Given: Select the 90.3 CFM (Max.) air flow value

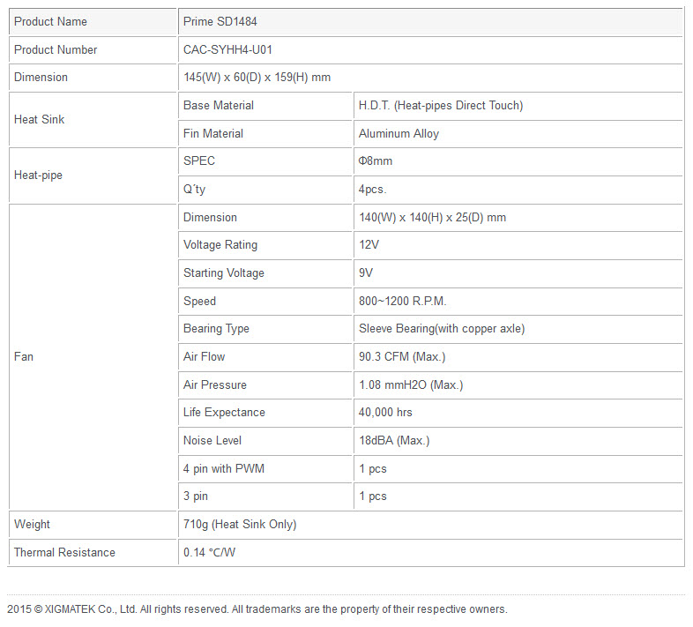Looking at the screenshot, I should 401,357.
